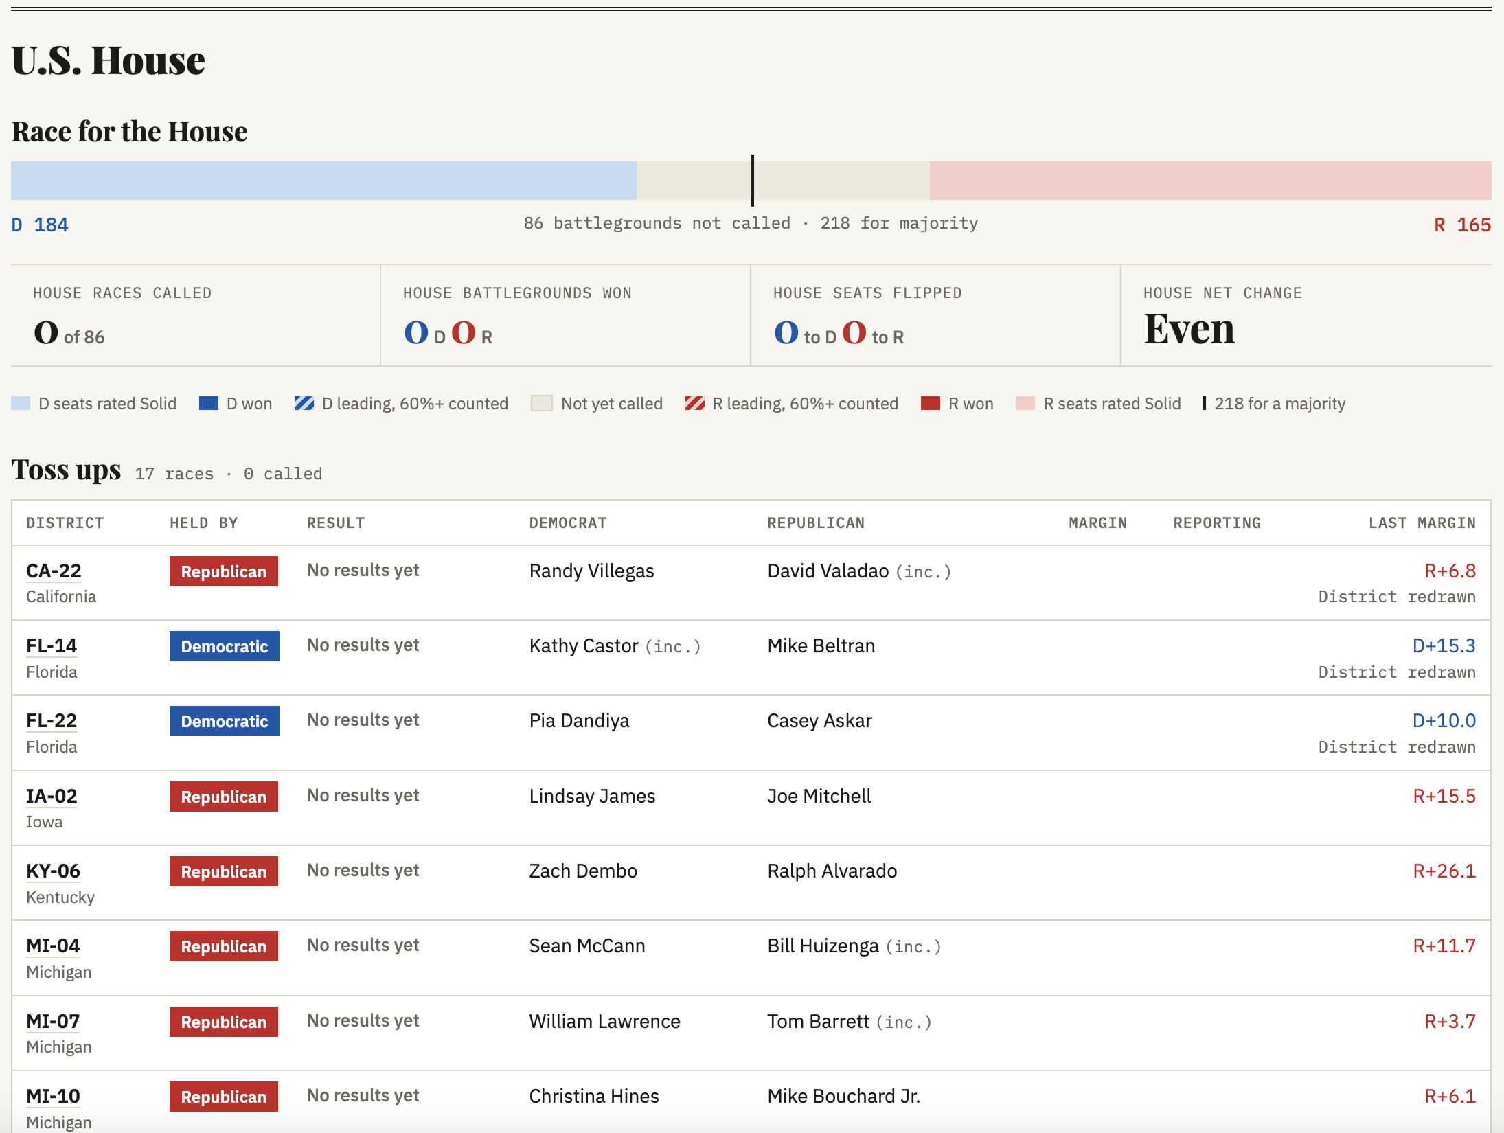Screen dimensions: 1504x1133
Task: Click the D+15.3 last margin value
Action: (1444, 645)
